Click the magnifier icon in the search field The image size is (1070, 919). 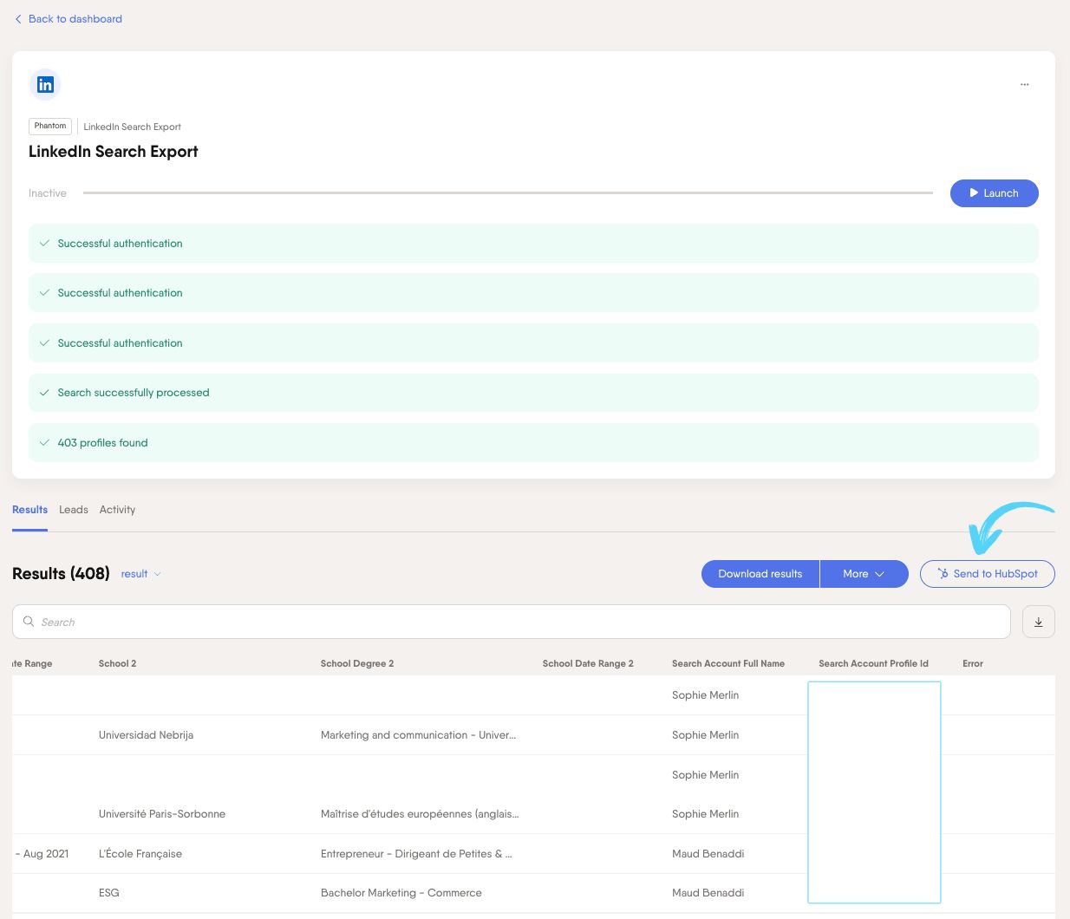pyautogui.click(x=29, y=622)
